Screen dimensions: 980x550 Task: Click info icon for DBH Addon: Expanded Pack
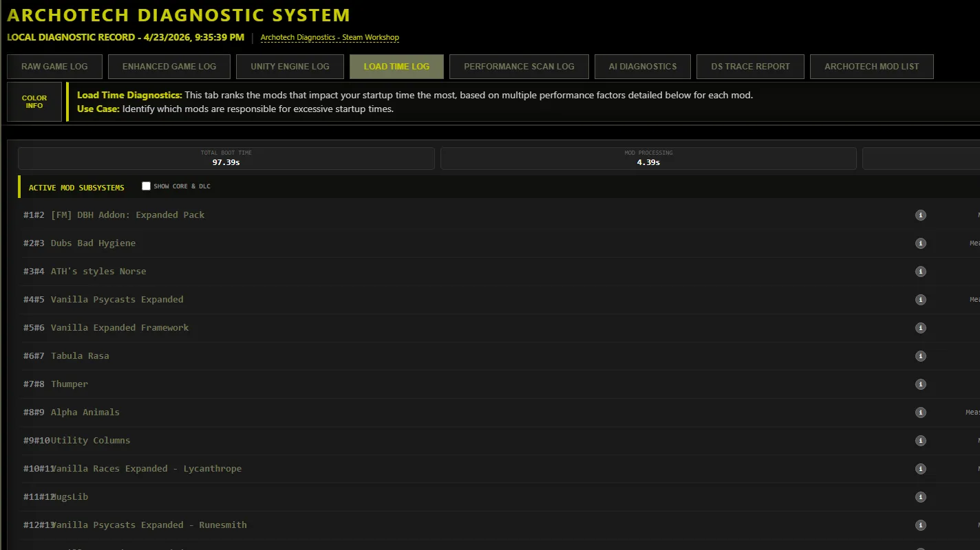tap(920, 215)
